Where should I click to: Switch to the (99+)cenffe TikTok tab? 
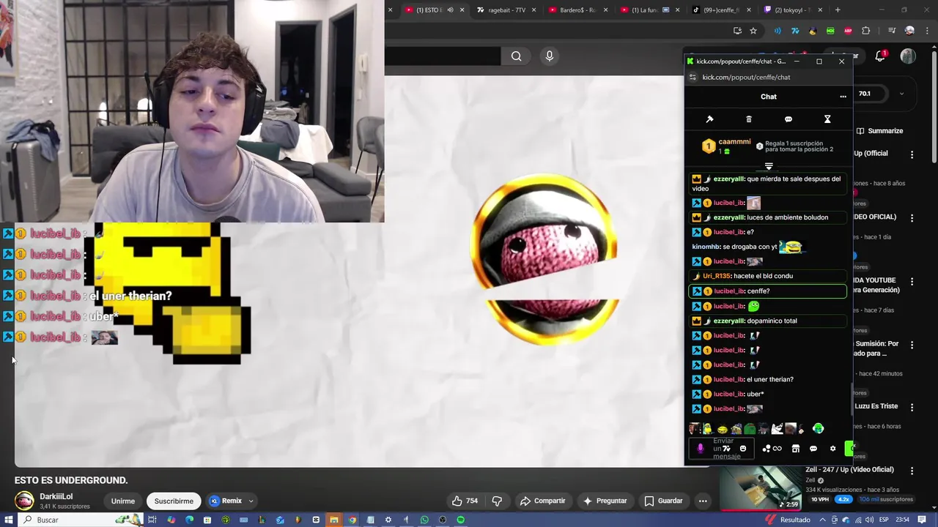(722, 10)
